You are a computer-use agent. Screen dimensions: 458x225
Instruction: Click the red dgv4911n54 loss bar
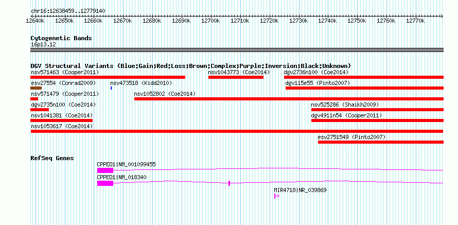[x=377, y=120]
